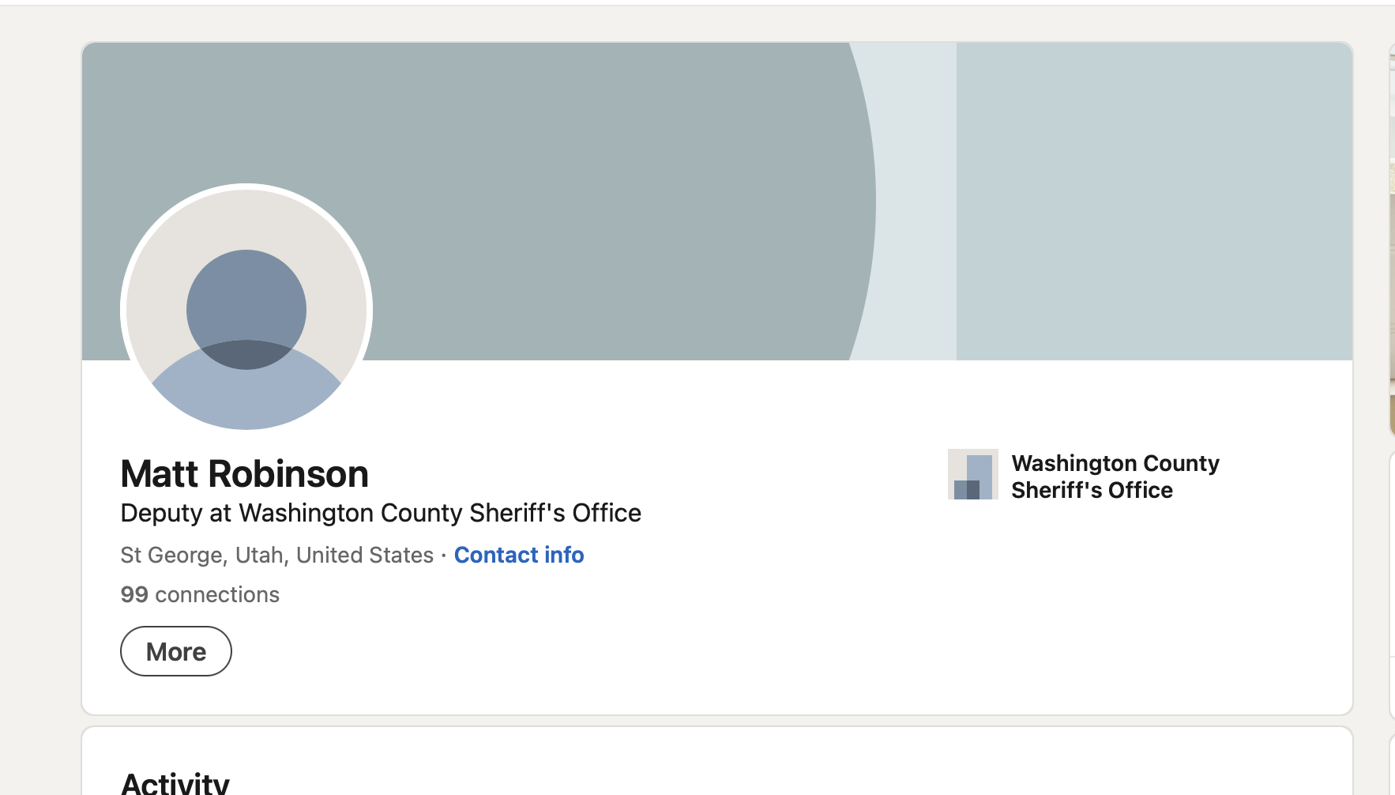The width and height of the screenshot is (1395, 795).
Task: Open Matt Robinson's default profile photo avatar
Action: (x=246, y=310)
